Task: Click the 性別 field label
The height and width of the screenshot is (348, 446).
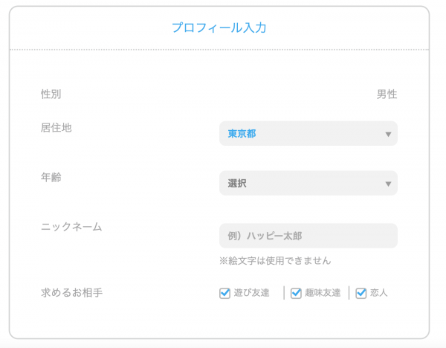Action: (51, 94)
